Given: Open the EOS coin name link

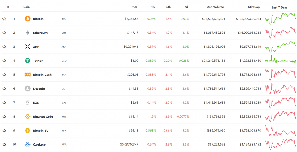Looking at the screenshot, I should click(x=36, y=103).
